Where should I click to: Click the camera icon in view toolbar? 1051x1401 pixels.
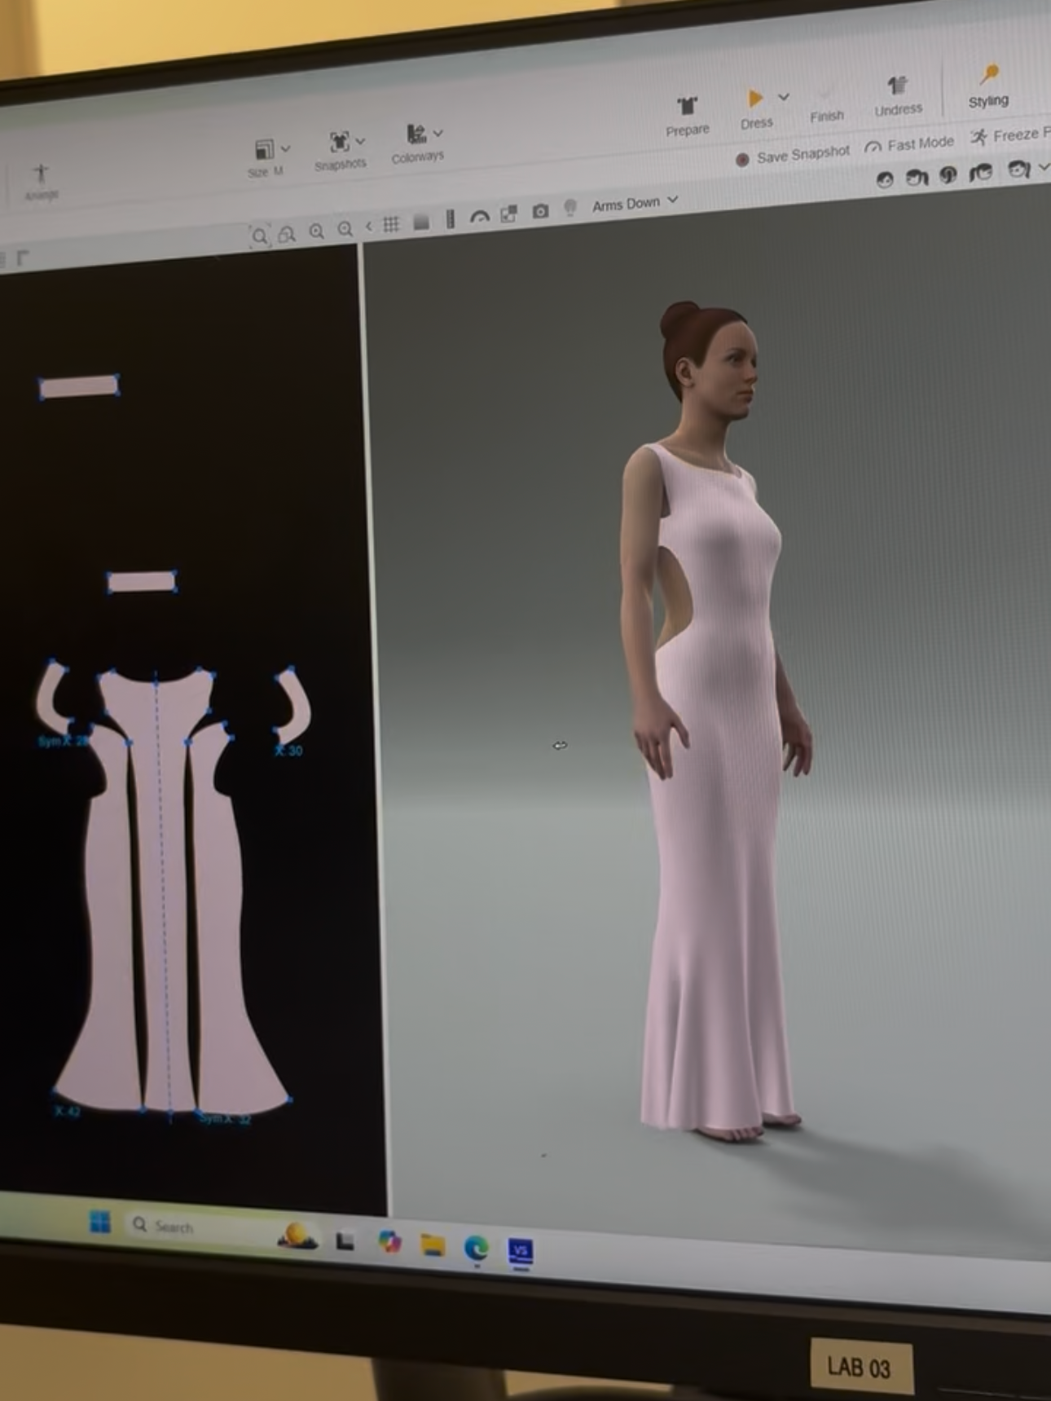tap(540, 212)
